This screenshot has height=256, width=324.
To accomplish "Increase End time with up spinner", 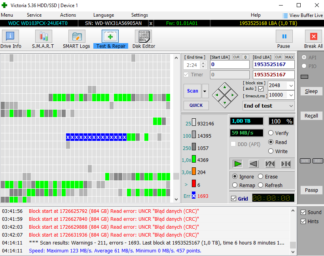I will coord(203,63).
